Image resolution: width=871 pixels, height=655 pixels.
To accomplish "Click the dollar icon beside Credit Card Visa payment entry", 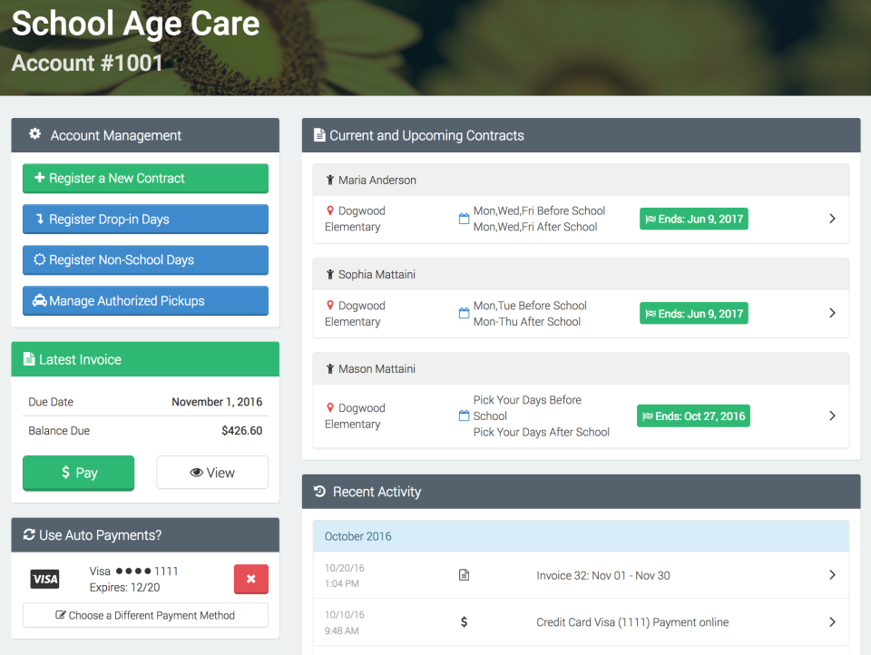I will (x=464, y=622).
